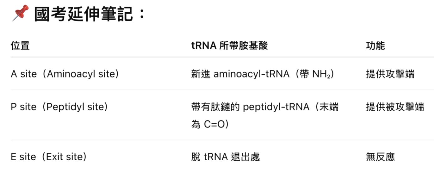Click the 位置 column header

(20, 46)
